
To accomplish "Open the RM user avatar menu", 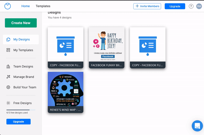I will coord(199,6).
